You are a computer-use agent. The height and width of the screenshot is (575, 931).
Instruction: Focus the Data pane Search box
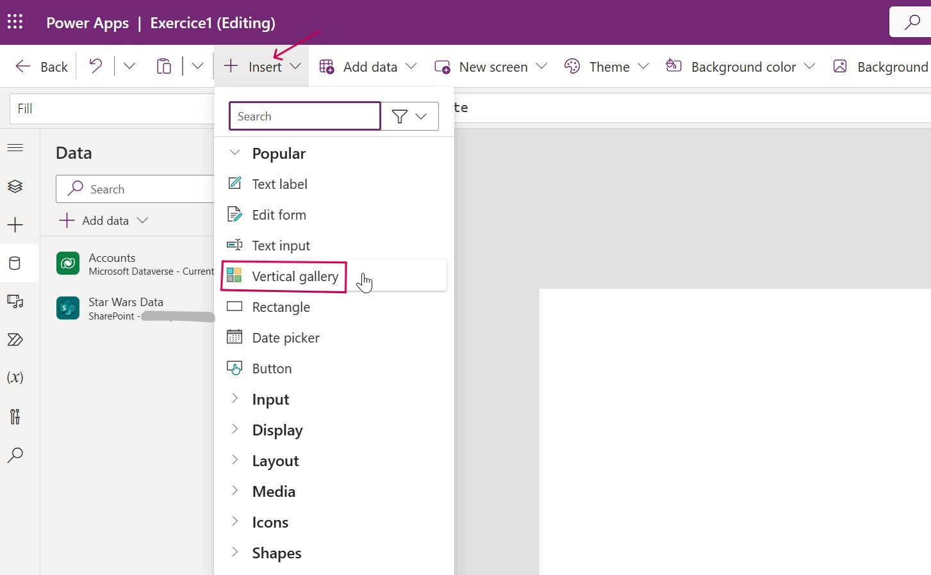135,189
